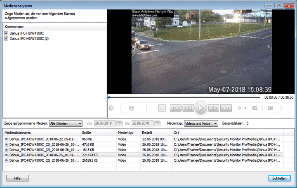Click the Schließen button

(279, 178)
